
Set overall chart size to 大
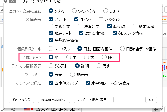86,57
